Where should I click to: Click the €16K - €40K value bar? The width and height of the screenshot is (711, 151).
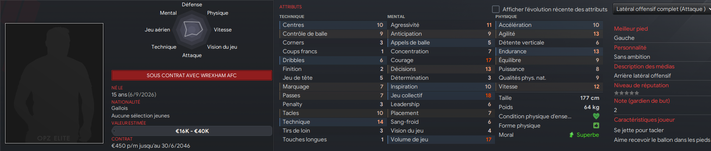tap(192, 131)
